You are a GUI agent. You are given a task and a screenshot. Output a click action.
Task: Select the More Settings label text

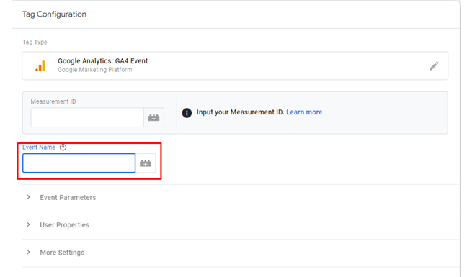(62, 253)
